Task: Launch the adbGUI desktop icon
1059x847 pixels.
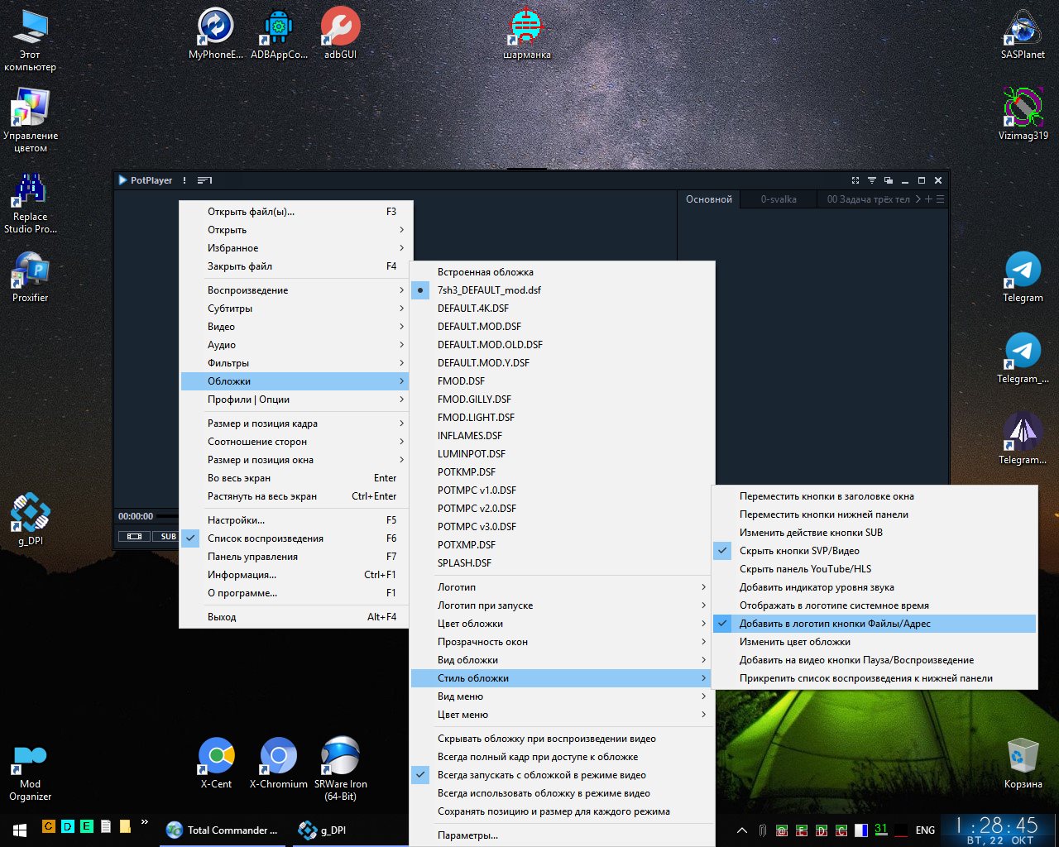Action: pyautogui.click(x=340, y=33)
